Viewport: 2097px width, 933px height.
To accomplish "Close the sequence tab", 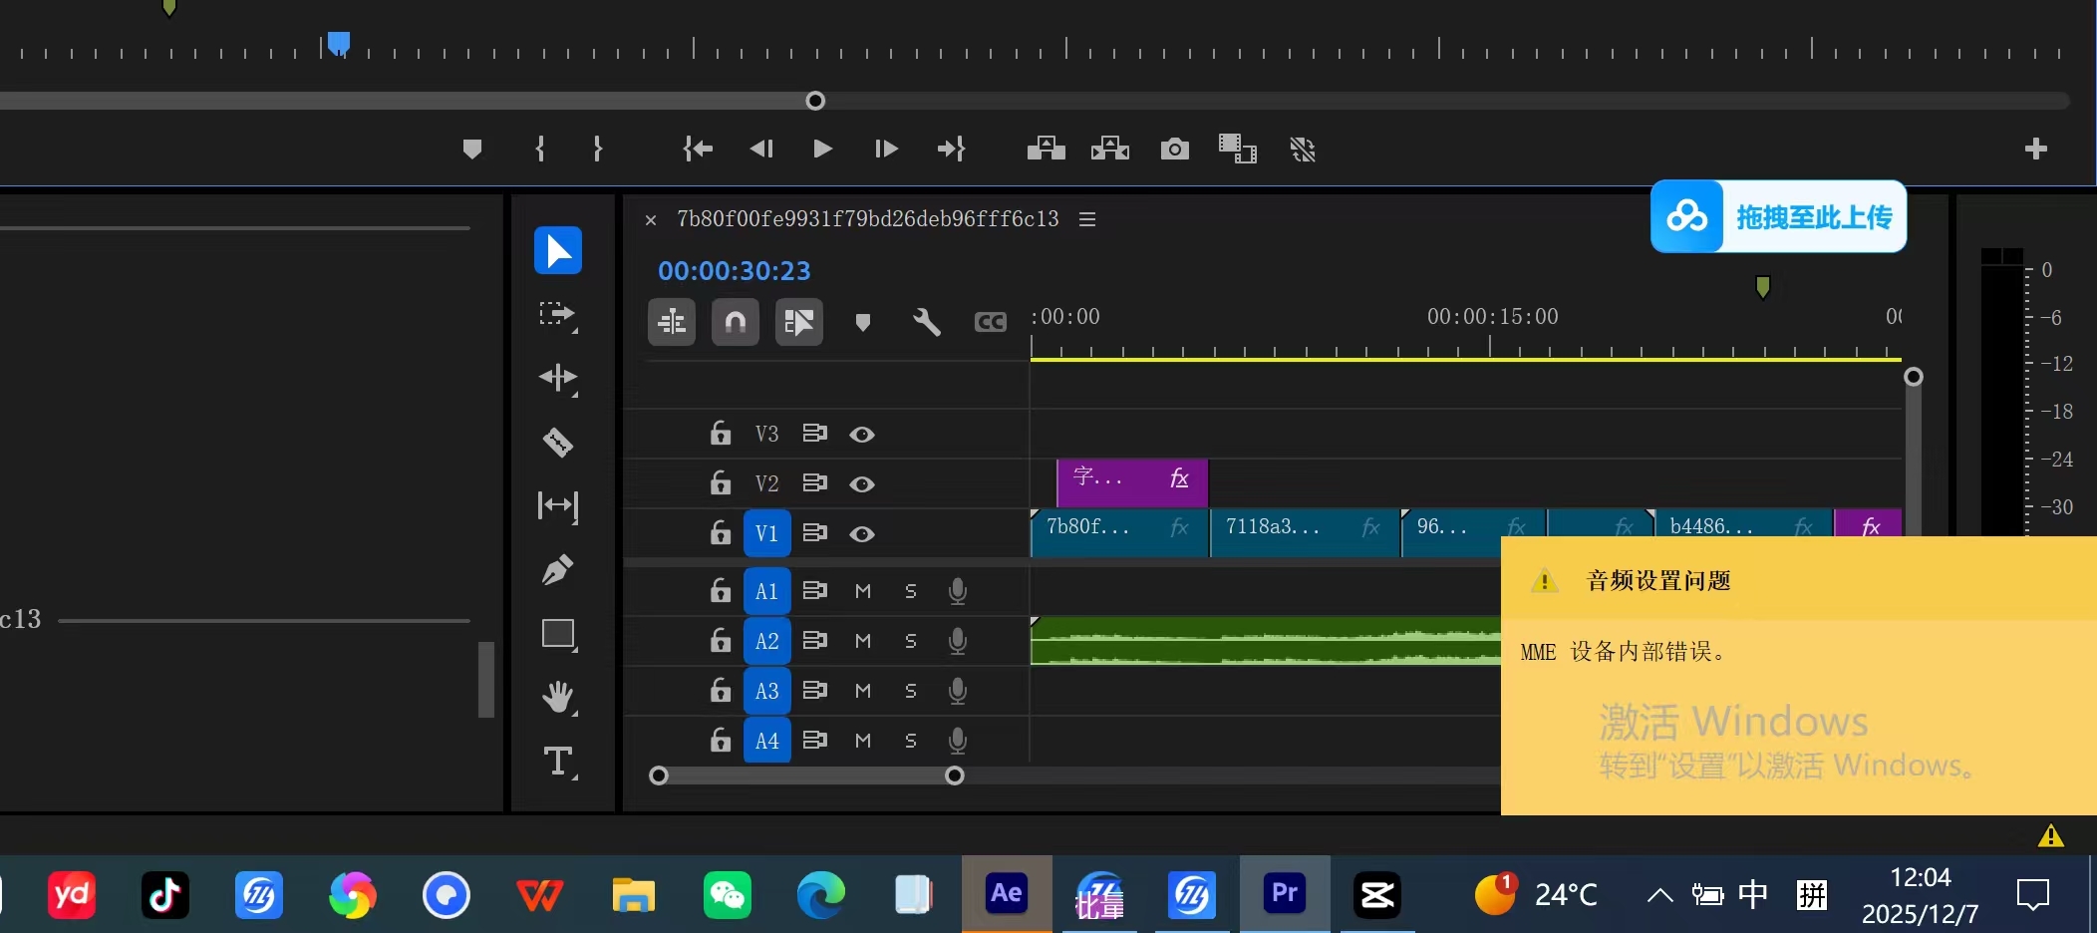I will pyautogui.click(x=651, y=220).
